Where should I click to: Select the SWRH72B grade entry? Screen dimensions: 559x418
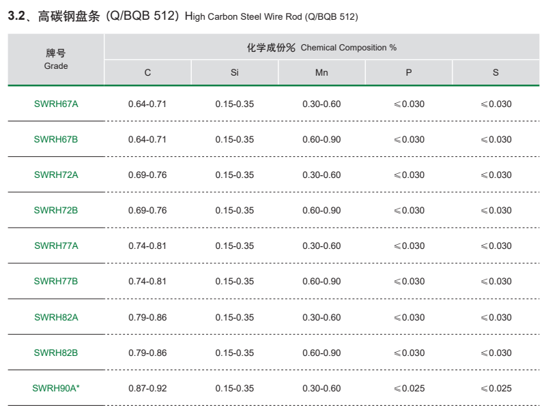[56, 211]
